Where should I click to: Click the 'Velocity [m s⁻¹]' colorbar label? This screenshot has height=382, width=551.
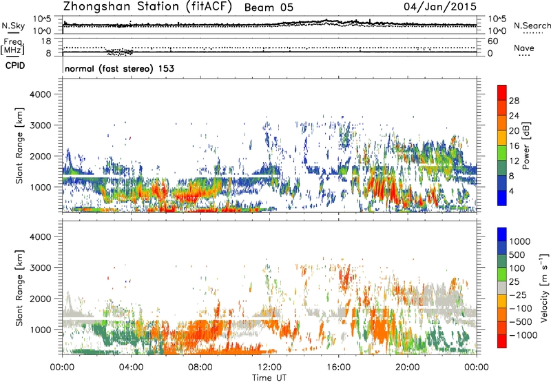(544, 288)
